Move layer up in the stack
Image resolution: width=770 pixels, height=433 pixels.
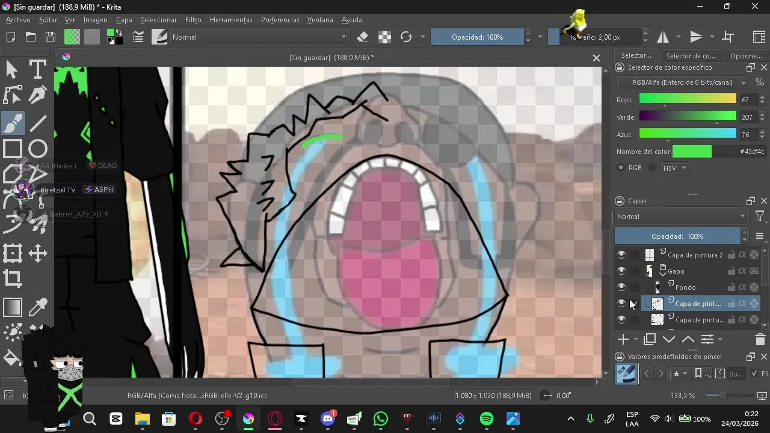click(688, 339)
